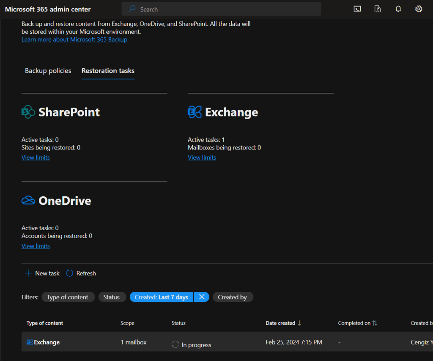Open the Cloud Shell terminal icon
Image resolution: width=433 pixels, height=361 pixels.
(357, 9)
